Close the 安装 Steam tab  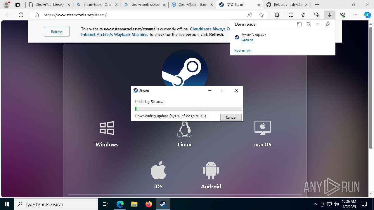[259, 5]
